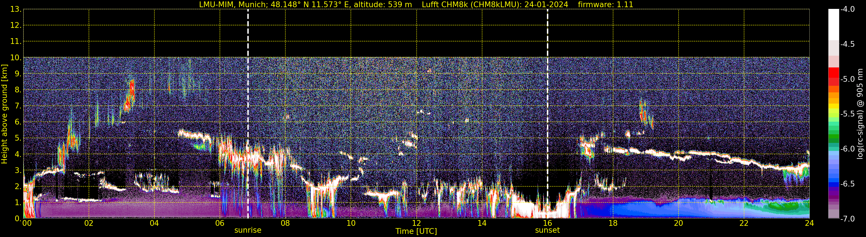Click the '10' time tick label on x-axis
This screenshot has height=237, width=866.
click(351, 223)
